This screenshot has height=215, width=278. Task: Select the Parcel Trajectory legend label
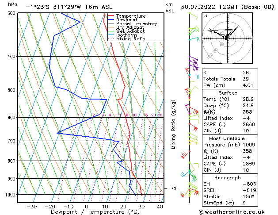(x=137, y=23)
